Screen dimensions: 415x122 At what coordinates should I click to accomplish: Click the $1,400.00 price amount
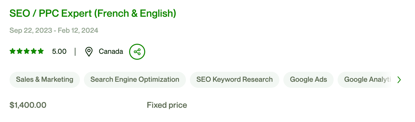pos(28,105)
